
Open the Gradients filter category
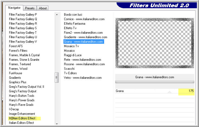coord(15,78)
